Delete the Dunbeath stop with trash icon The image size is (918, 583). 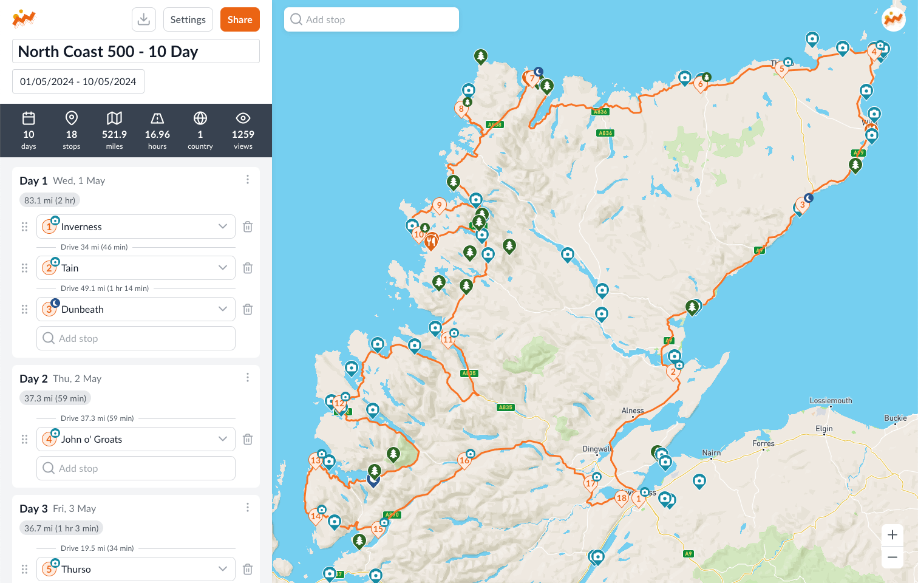(248, 309)
